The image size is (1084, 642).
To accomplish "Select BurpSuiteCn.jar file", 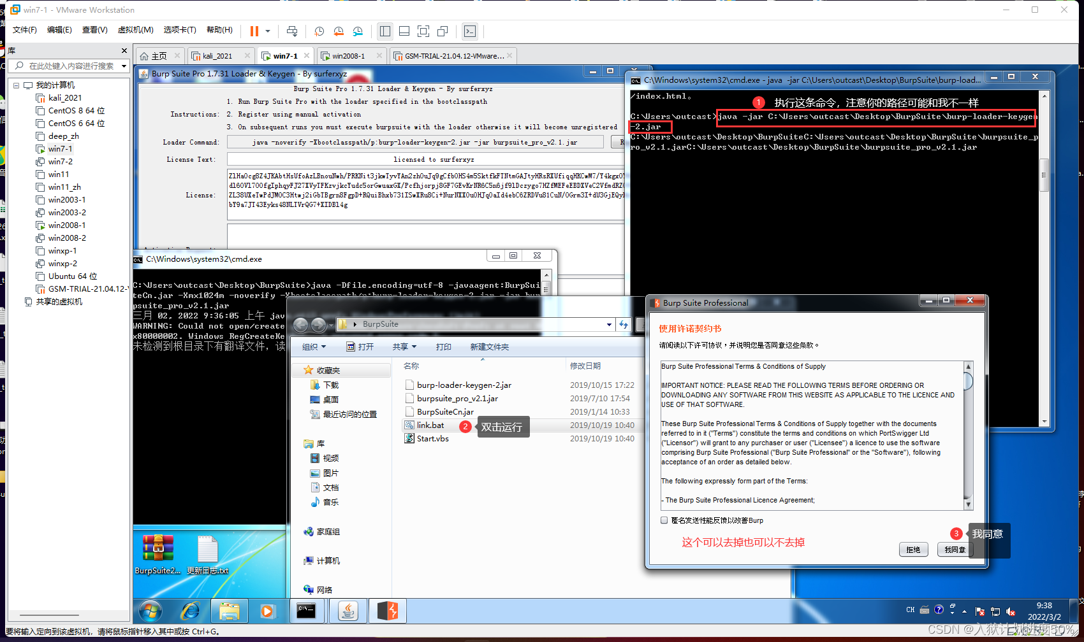I will tap(445, 411).
